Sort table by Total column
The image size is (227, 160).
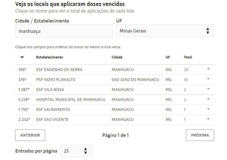coord(188,57)
